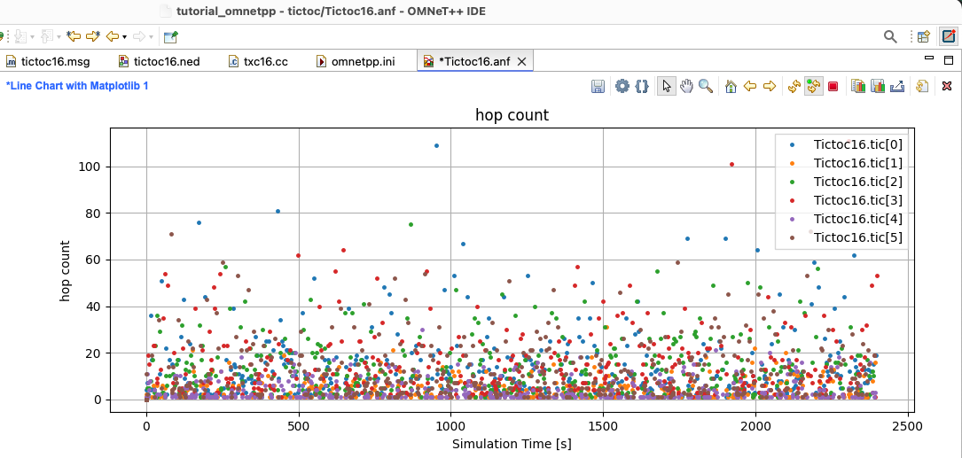Screen dimensions: 962x458
Task: Click the Pin Editor icon
Action: [170, 37]
